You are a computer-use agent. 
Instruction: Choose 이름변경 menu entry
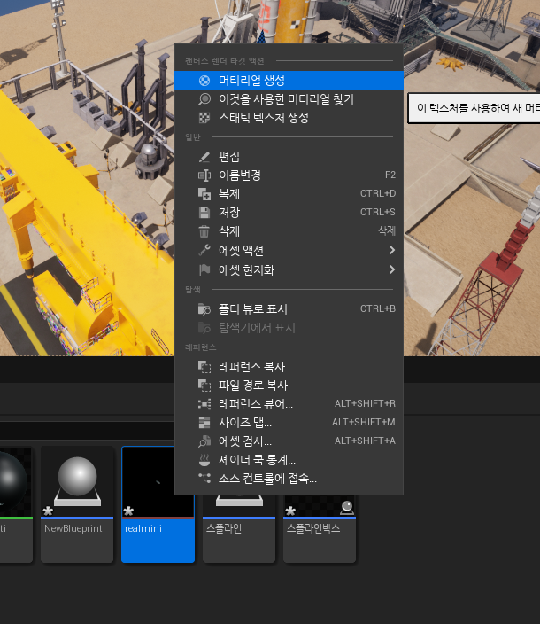pos(289,175)
